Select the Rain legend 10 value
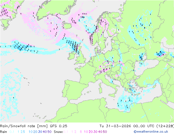 (30, 132)
